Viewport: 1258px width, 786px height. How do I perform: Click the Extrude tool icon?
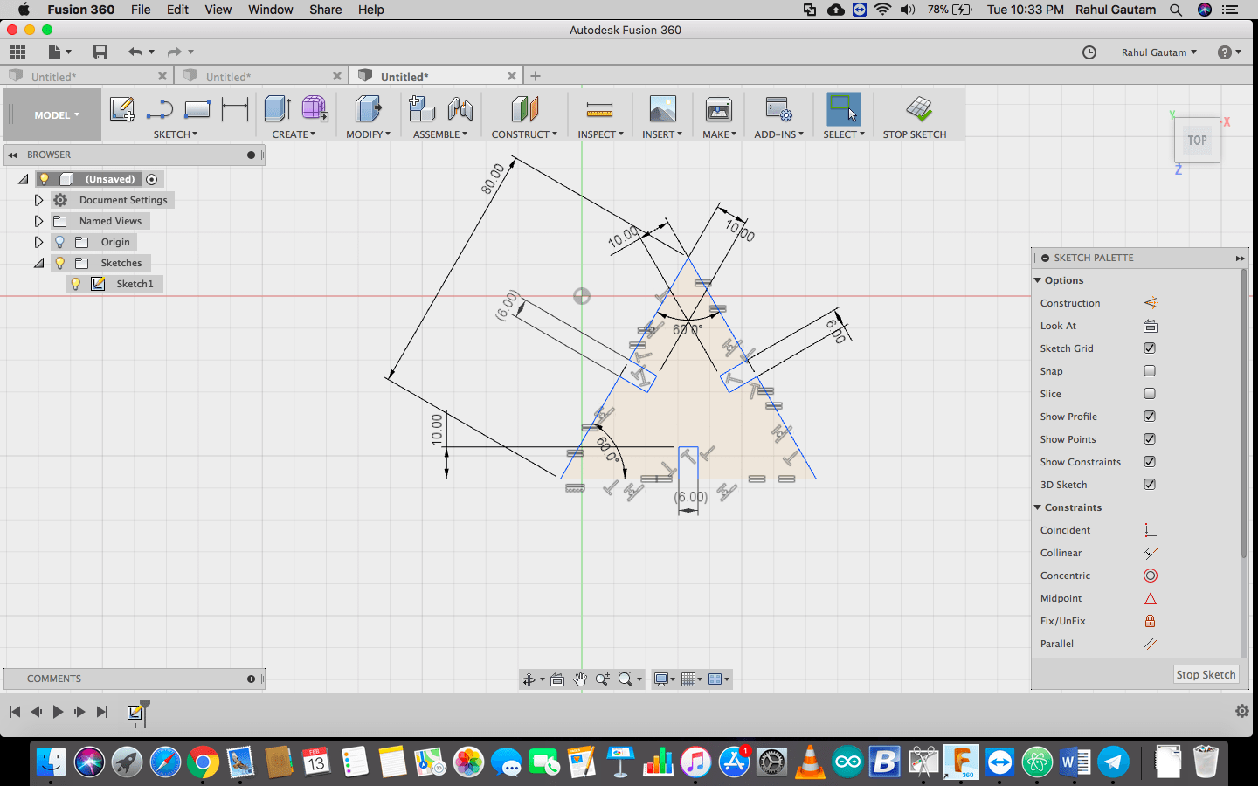coord(277,109)
